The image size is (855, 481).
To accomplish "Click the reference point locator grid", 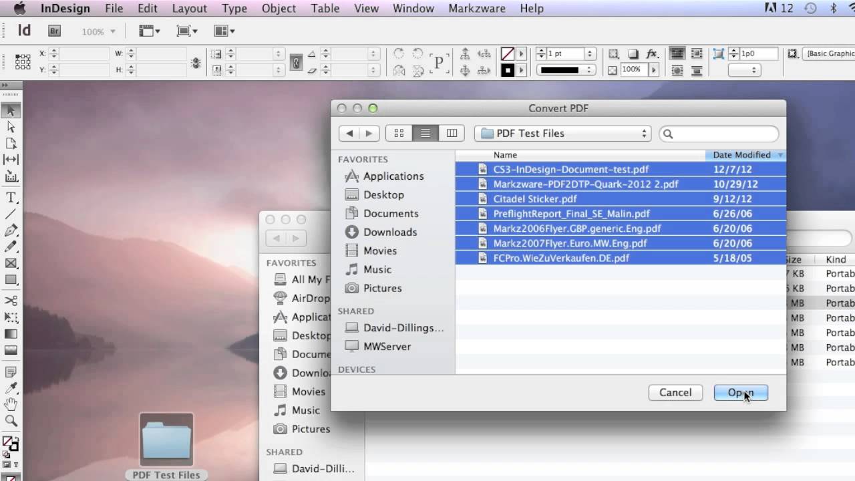I will 23,61.
